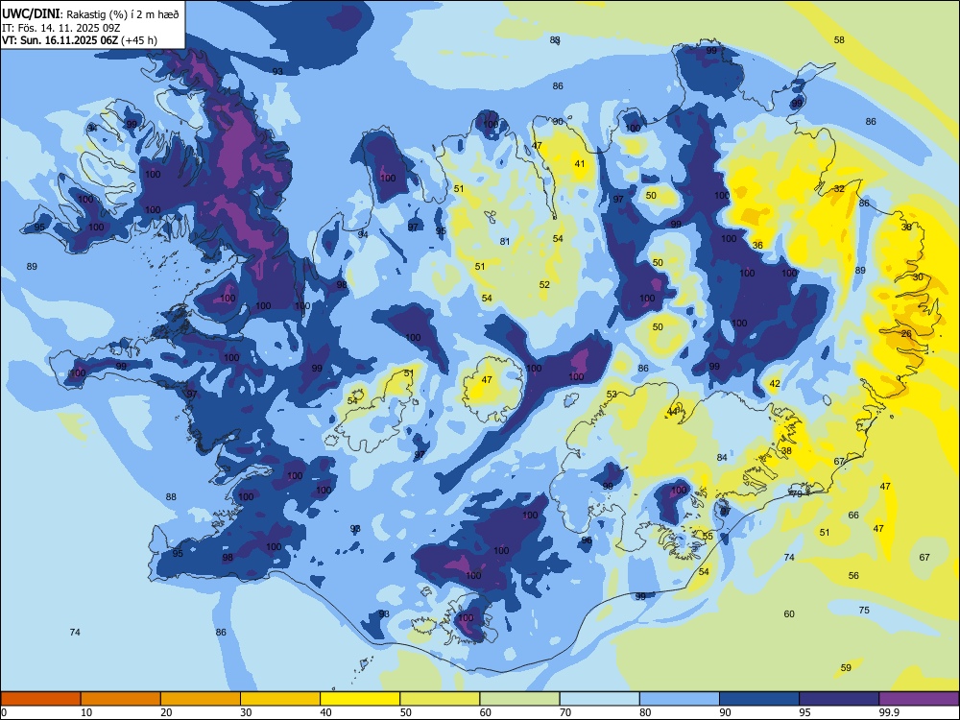Image resolution: width=960 pixels, height=720 pixels.
Task: Select the "75" humidity value
Action: [x=864, y=610]
